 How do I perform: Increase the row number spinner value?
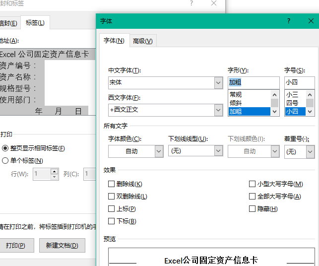pos(54,171)
